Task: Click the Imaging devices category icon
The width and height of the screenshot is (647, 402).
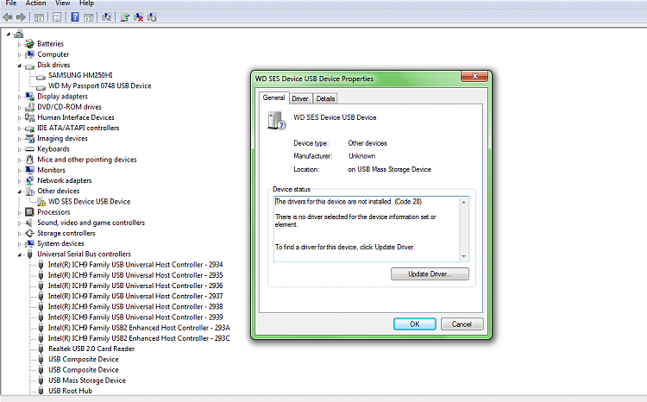Action: click(29, 139)
